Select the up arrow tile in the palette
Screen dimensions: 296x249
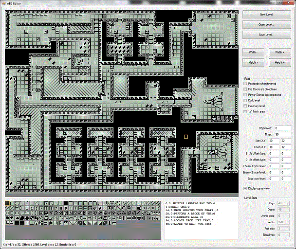(x=71, y=208)
